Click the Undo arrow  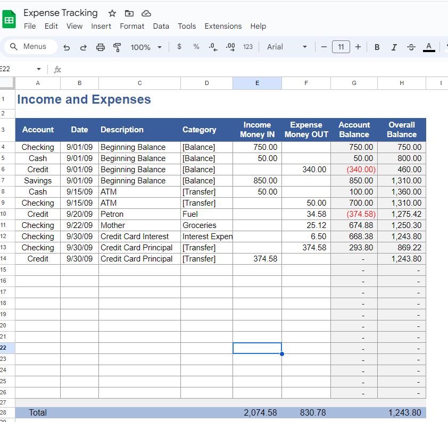pos(67,47)
